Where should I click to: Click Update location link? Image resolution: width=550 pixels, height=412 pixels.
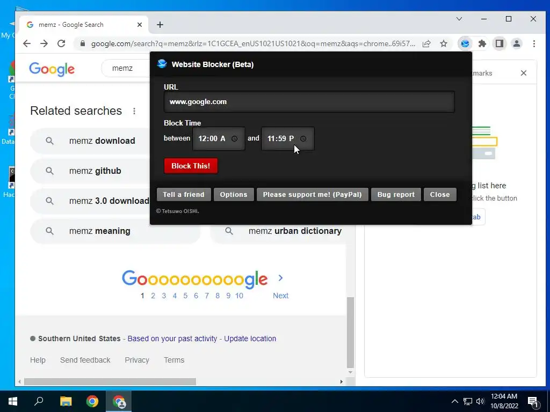(250, 339)
